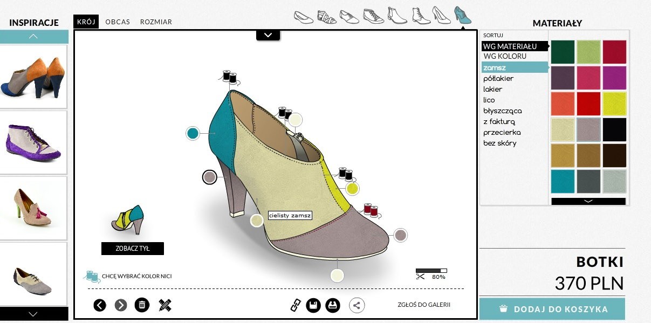Open the brown-cream oxford inspiration thumbnail
Screen dimensions: 651x323
click(33, 273)
